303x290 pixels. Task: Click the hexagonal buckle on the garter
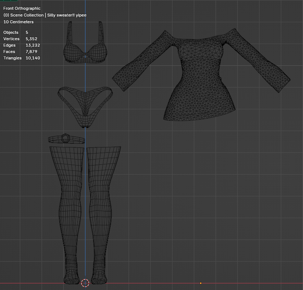click(x=65, y=138)
